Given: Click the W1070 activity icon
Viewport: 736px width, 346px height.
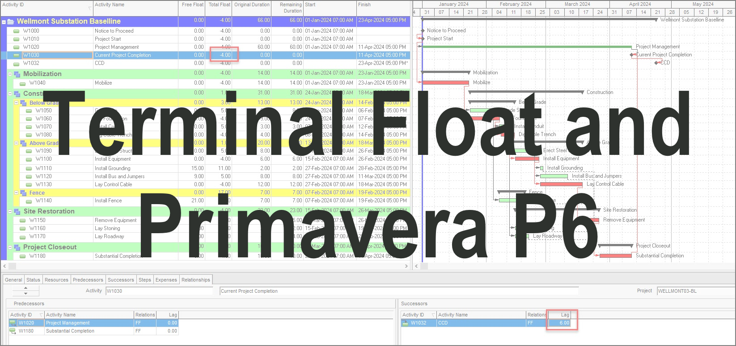Looking at the screenshot, I should tap(29, 127).
